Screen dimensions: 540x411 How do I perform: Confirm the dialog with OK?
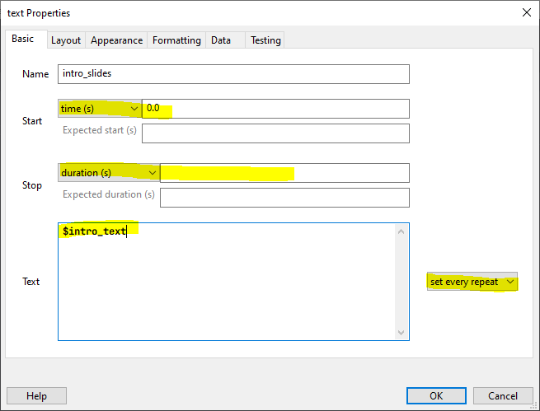(x=436, y=396)
